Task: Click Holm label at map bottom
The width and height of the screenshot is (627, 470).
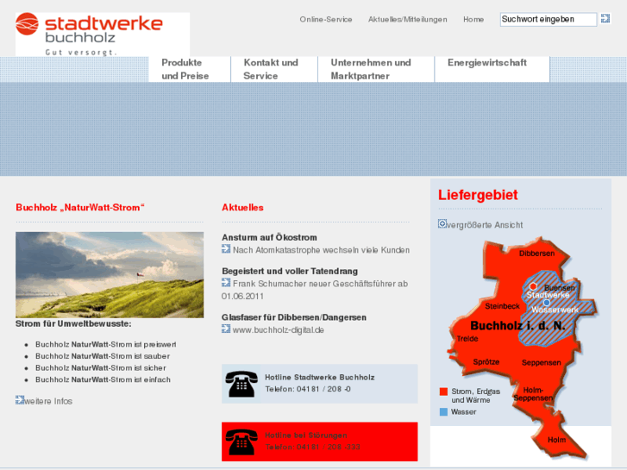Action: [x=556, y=440]
